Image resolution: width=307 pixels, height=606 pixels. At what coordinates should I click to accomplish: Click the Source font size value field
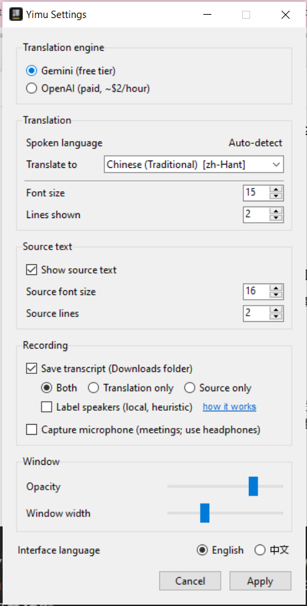[x=256, y=292]
